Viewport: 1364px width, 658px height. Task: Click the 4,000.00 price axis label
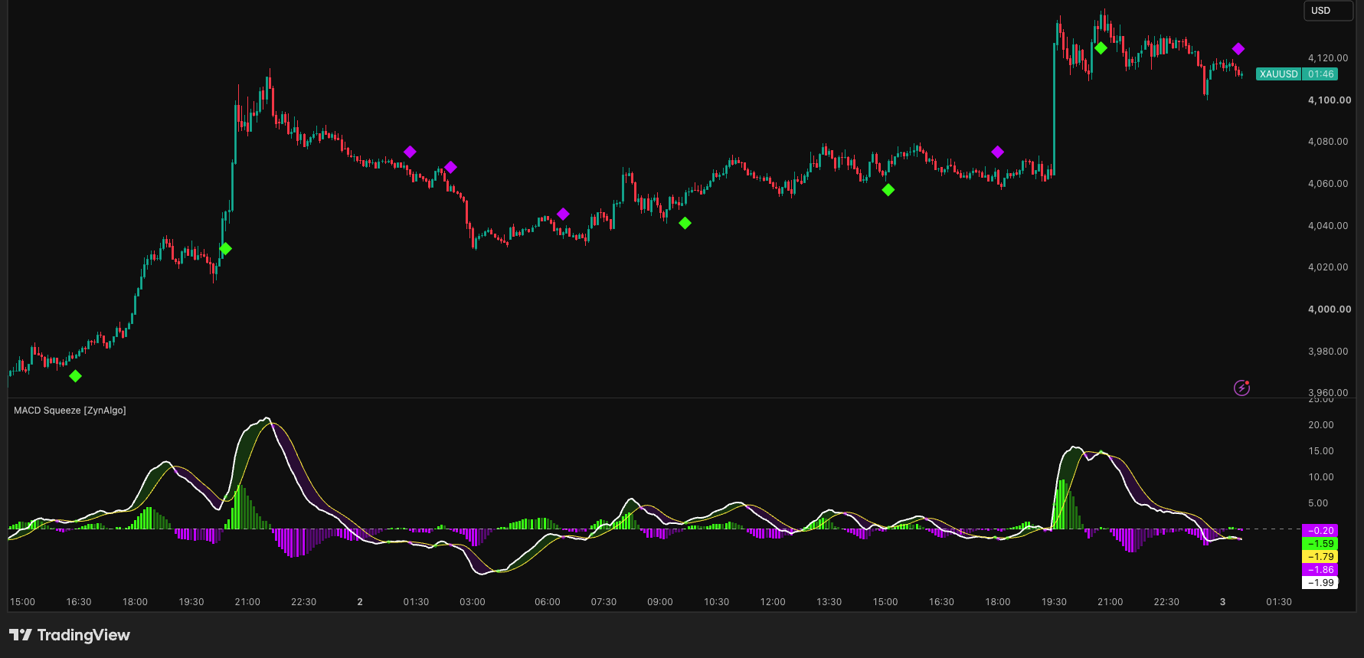pos(1330,309)
